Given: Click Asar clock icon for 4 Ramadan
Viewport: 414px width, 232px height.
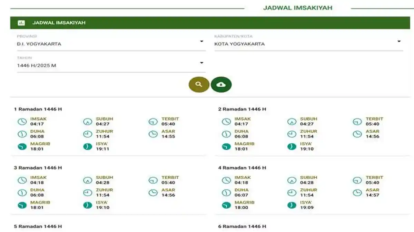Looking at the screenshot, I should point(357,193).
